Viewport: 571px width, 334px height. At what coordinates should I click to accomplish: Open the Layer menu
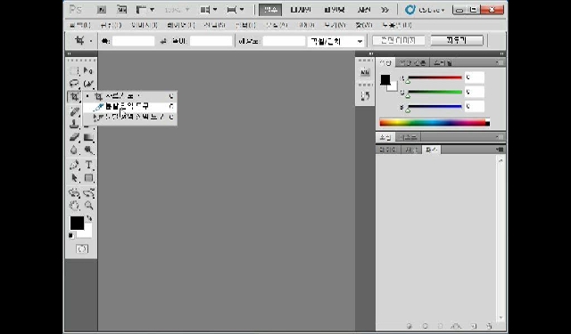coord(181,25)
